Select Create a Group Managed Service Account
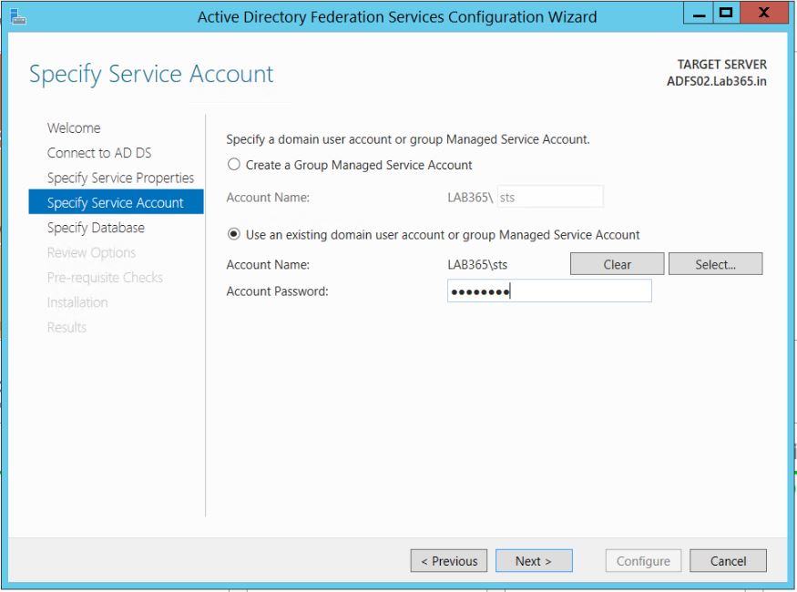 (x=234, y=165)
